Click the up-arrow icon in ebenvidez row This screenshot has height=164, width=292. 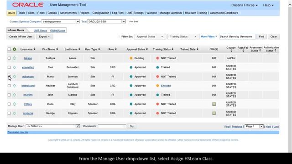tap(14, 67)
